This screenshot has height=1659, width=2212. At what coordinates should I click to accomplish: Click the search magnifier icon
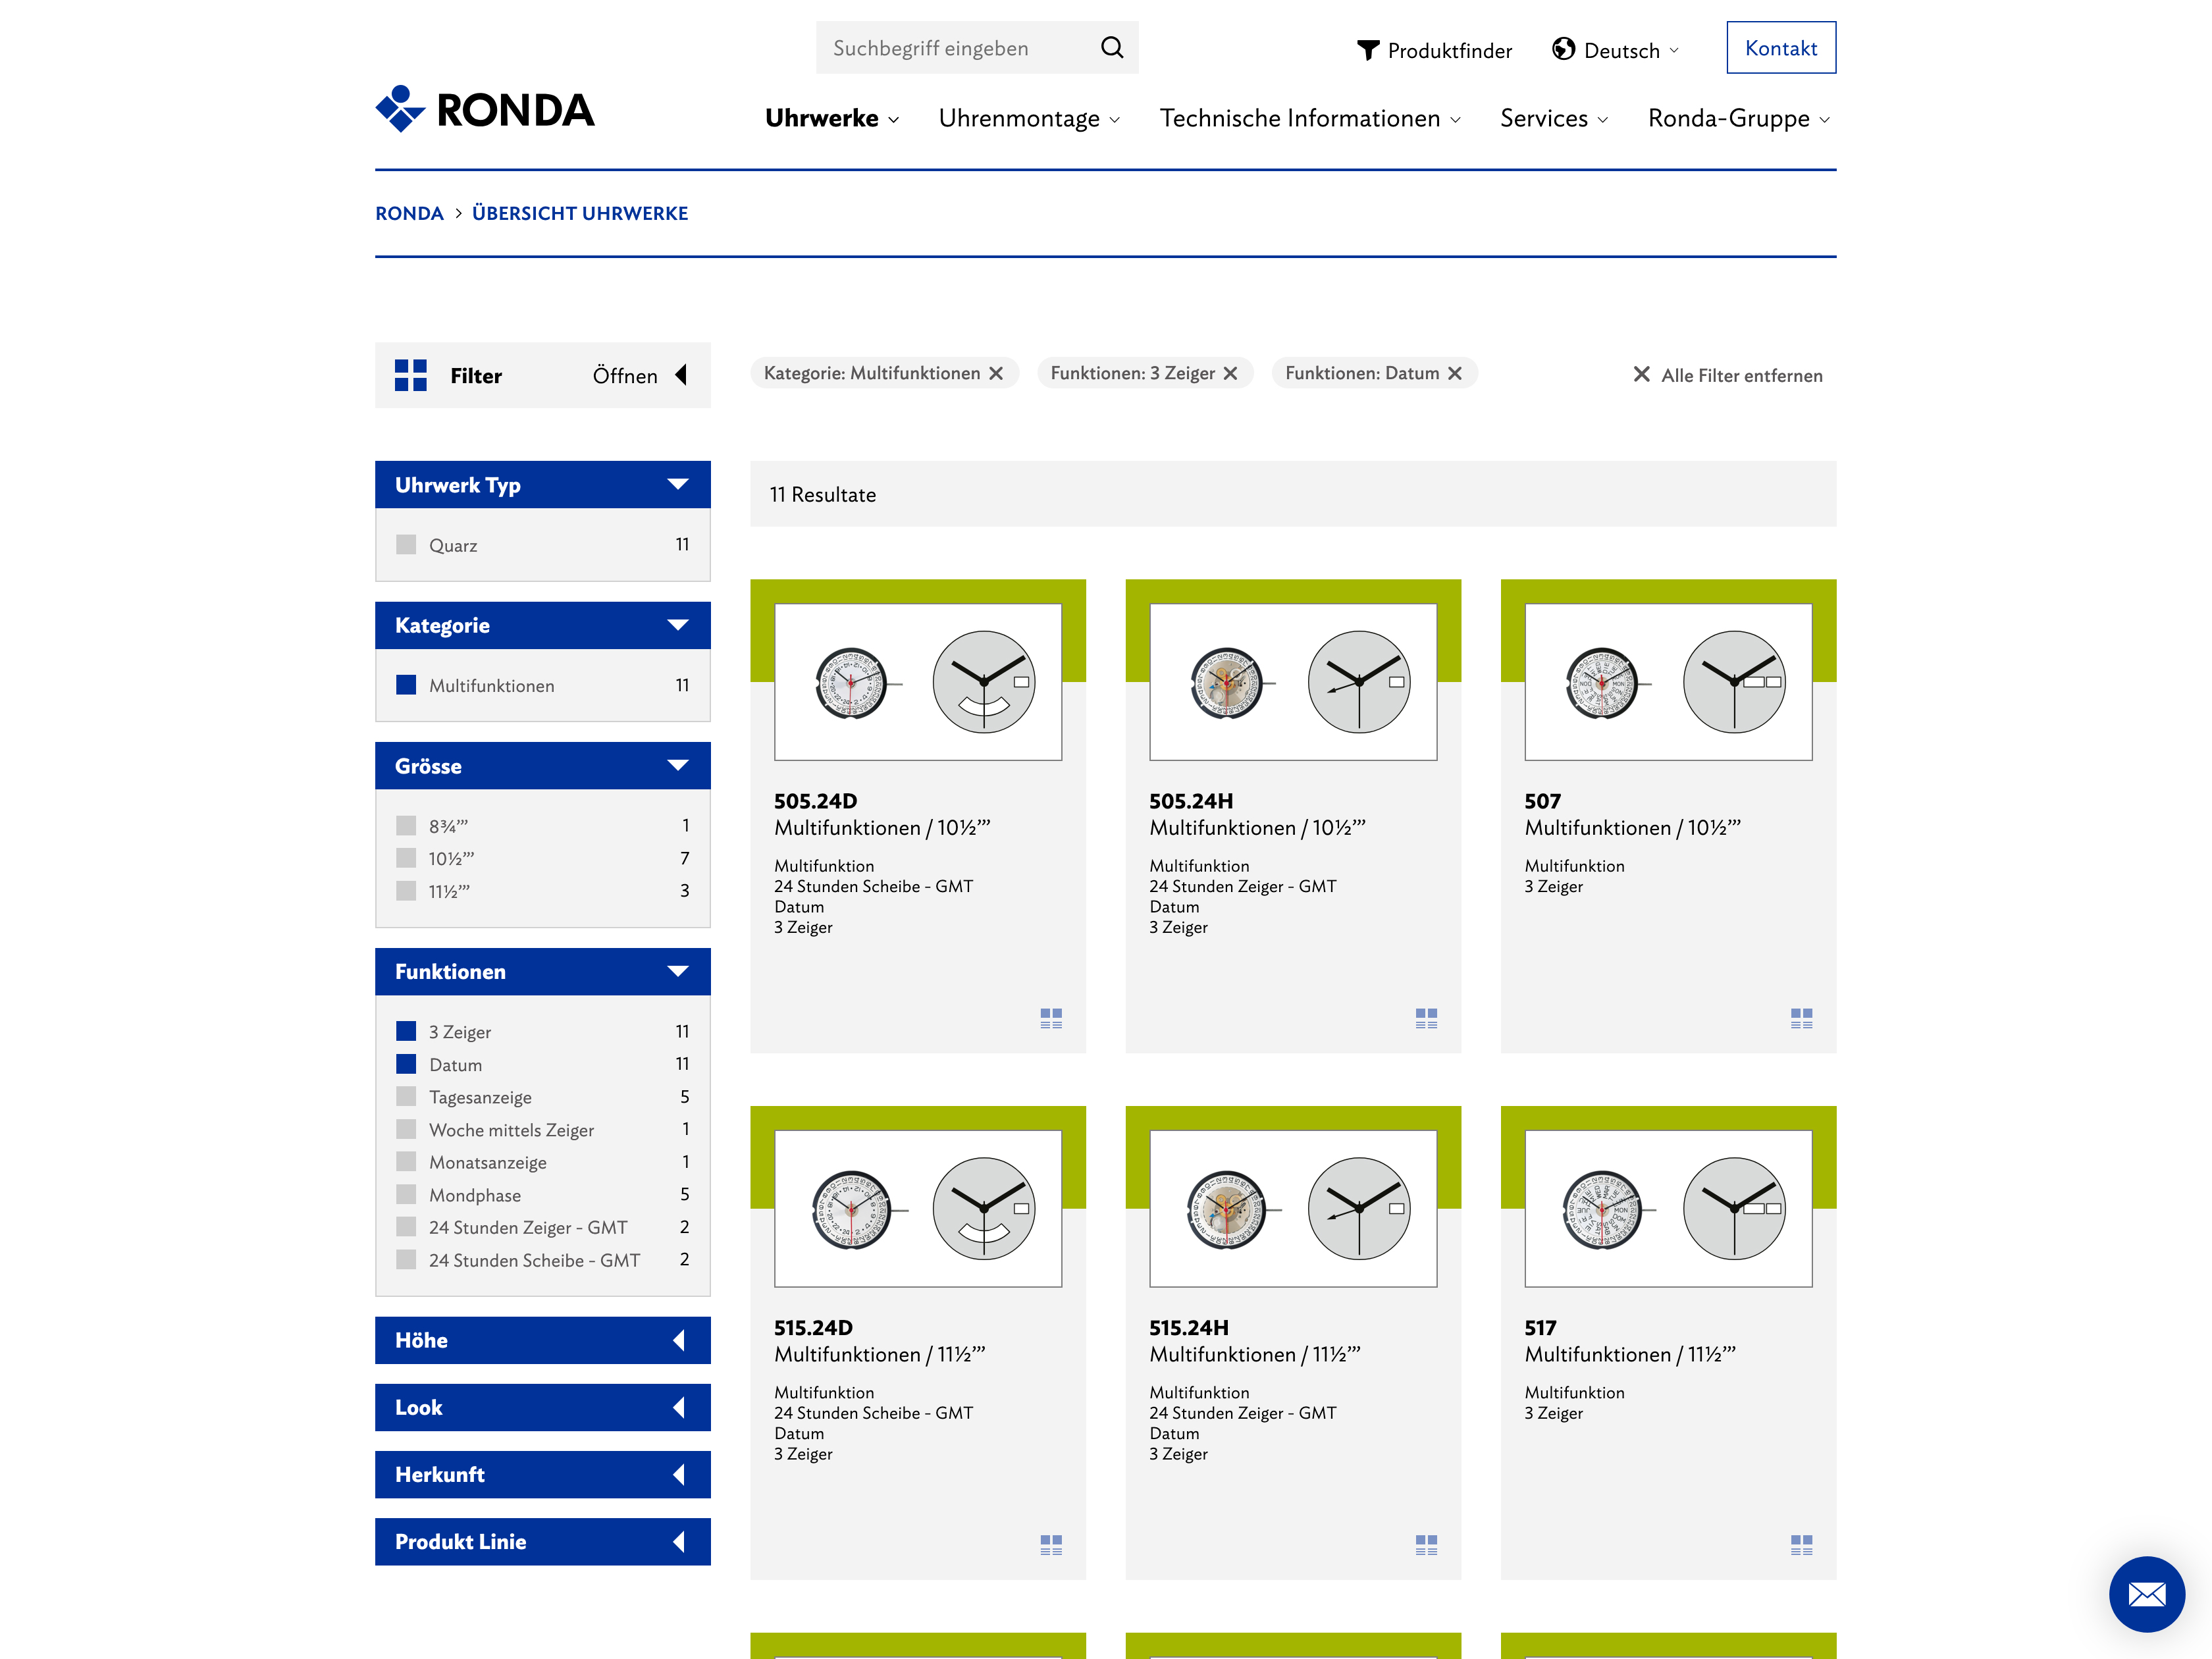click(1111, 47)
